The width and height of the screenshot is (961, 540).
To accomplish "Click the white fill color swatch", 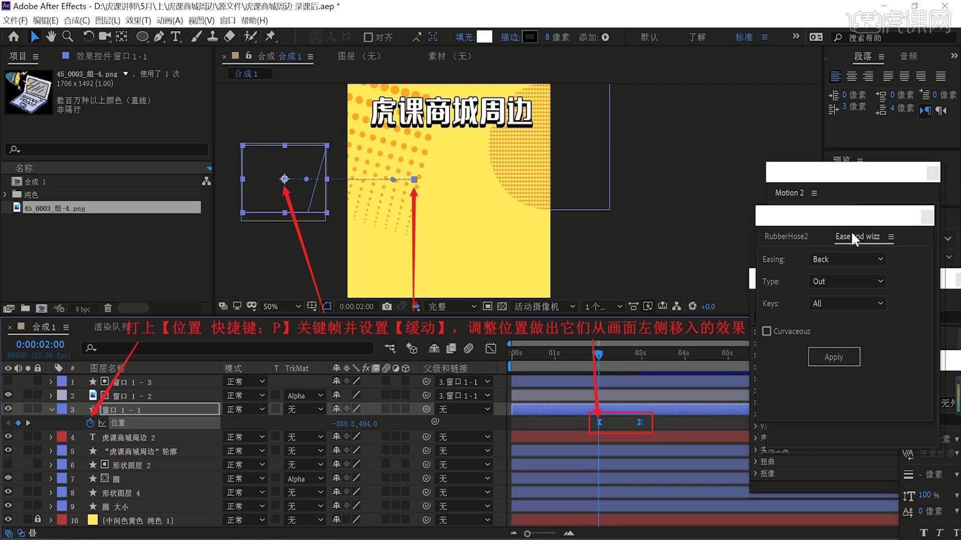I will (484, 37).
